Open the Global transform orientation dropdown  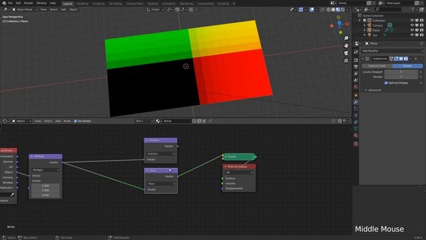click(x=155, y=9)
